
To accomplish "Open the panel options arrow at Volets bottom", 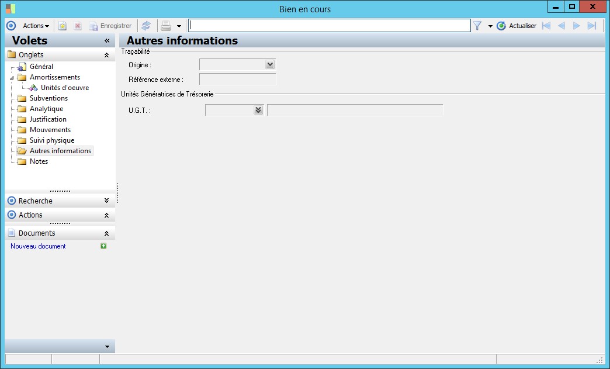I will tap(107, 347).
